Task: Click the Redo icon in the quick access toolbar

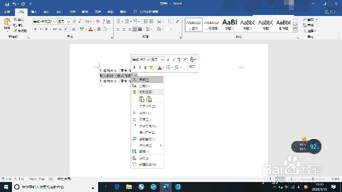Action: pos(23,4)
